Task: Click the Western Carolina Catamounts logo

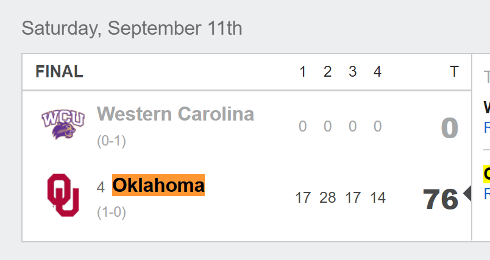Action: pos(62,124)
